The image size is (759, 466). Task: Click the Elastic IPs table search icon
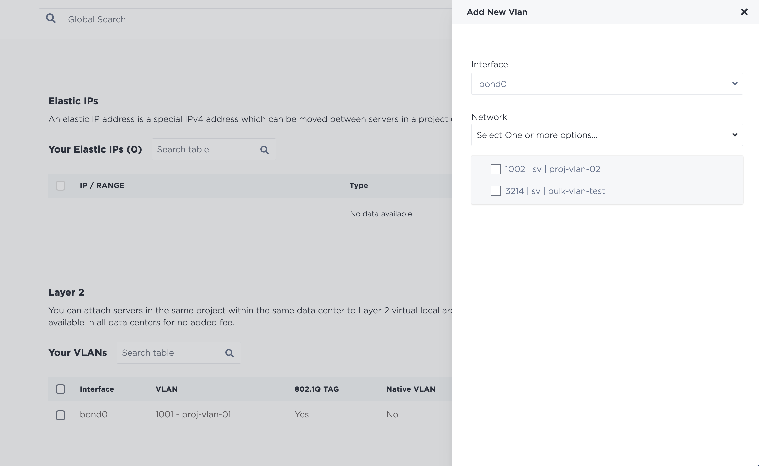click(x=264, y=150)
